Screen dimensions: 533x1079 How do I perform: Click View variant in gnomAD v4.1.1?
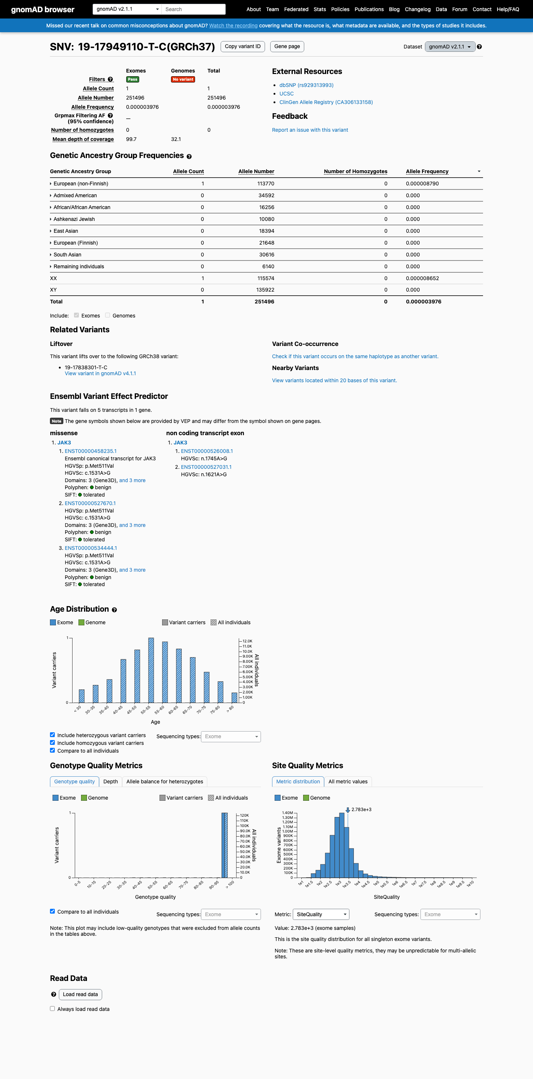[x=100, y=373]
